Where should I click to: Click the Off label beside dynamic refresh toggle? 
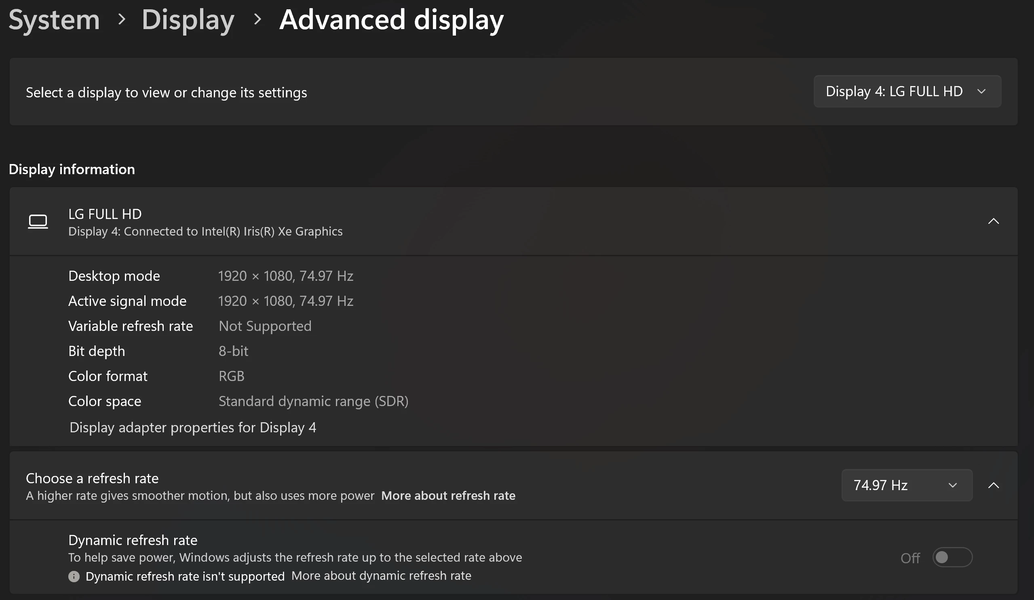pos(909,558)
